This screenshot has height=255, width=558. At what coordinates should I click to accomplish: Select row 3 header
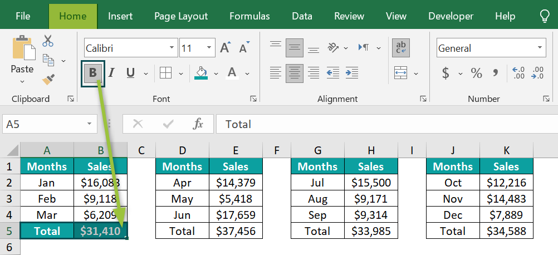coord(9,198)
